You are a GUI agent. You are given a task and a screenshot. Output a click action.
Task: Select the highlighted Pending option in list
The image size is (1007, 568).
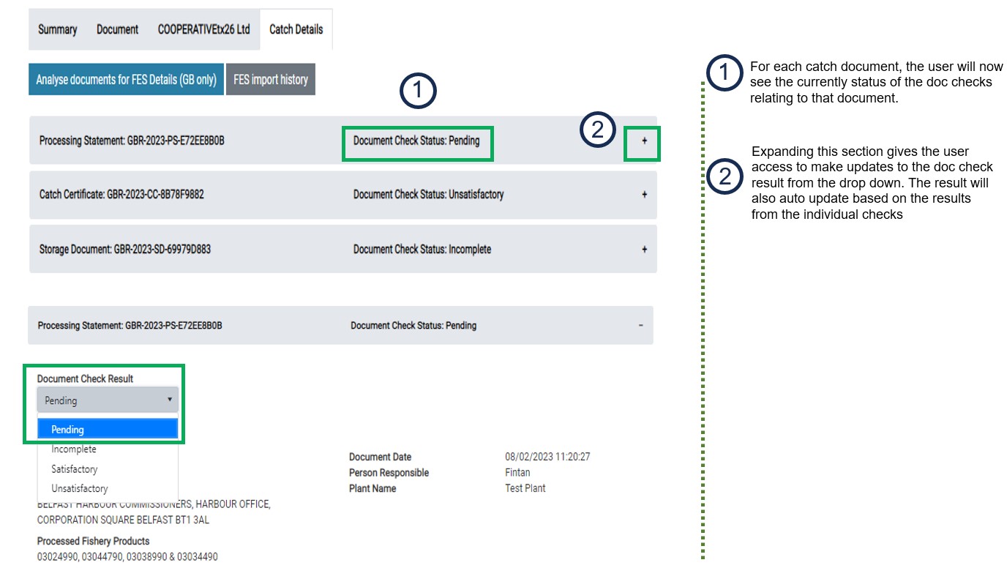coord(108,430)
